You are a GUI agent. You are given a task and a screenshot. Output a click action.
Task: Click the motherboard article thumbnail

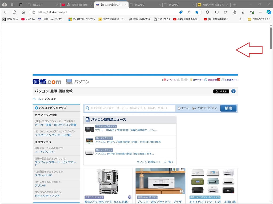[108, 181]
